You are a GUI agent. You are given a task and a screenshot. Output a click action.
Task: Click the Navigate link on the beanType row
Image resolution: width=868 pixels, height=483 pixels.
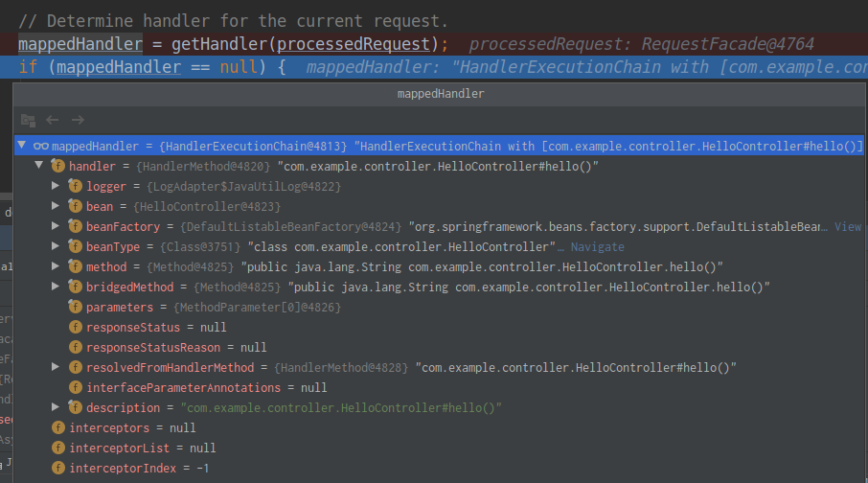[x=597, y=246]
